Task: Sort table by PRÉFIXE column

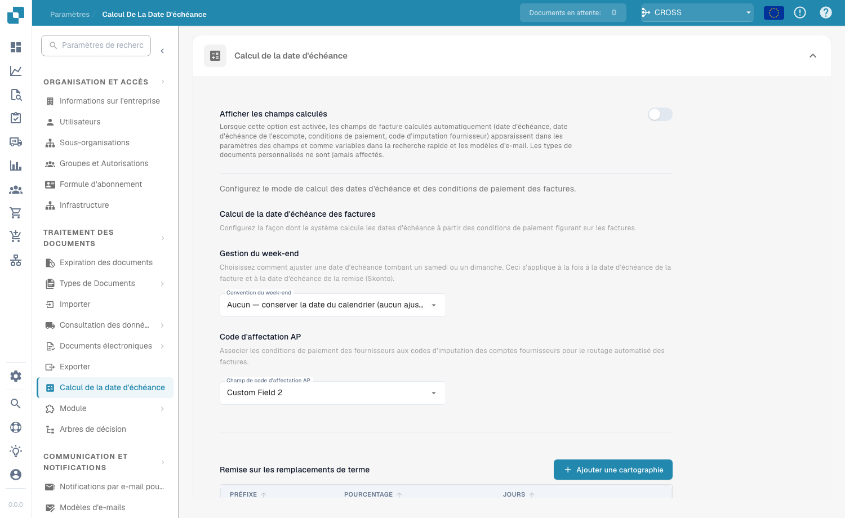Action: 248,494
